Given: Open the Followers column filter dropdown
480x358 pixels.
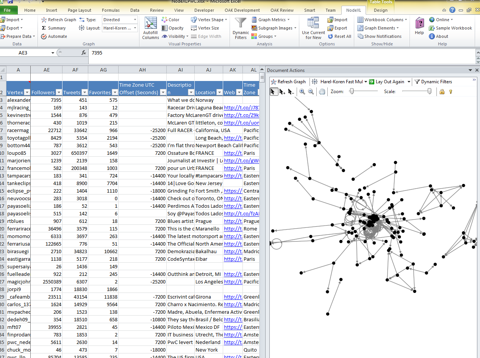Looking at the screenshot, I should click(58, 92).
